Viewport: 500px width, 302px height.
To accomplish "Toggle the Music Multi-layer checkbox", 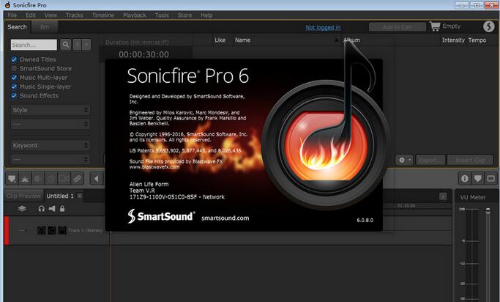I will [14, 77].
